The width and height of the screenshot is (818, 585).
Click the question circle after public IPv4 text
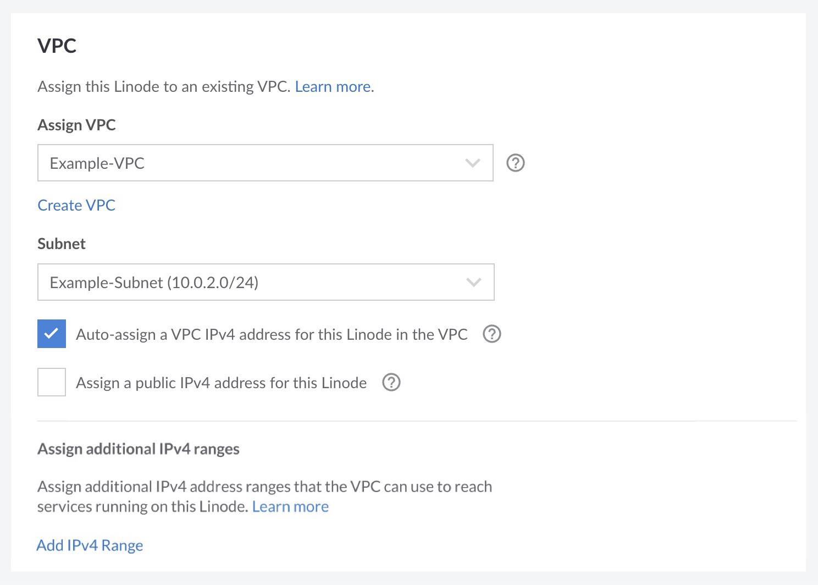pos(391,382)
